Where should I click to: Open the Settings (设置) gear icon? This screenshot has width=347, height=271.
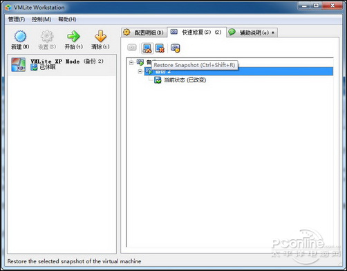[x=47, y=36]
